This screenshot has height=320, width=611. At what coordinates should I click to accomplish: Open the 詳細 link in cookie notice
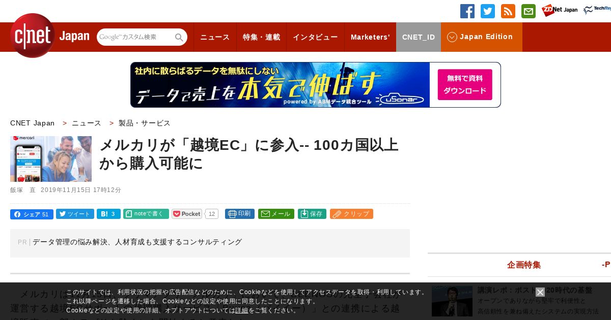point(241,310)
